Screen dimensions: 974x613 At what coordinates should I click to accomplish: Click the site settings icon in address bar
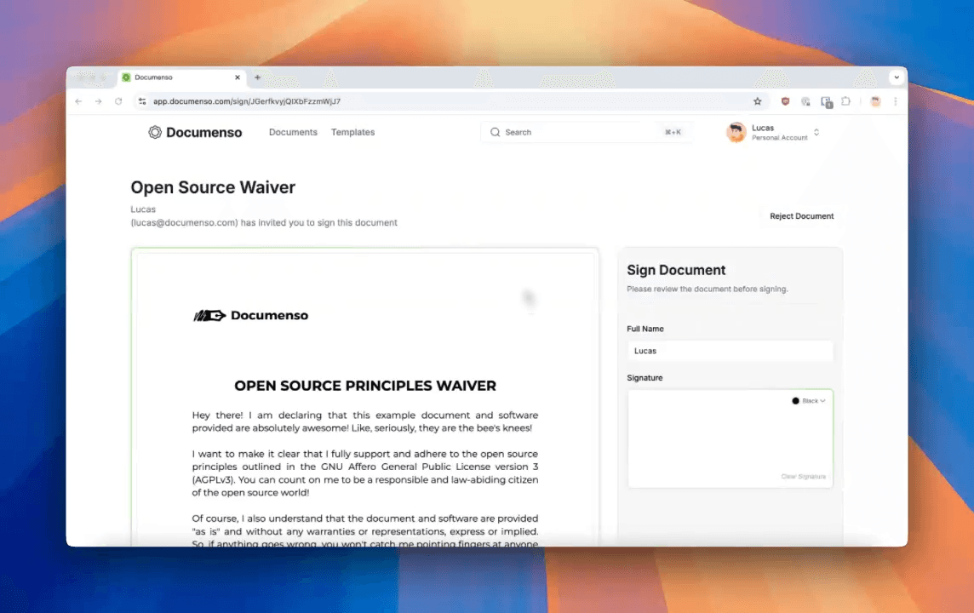[x=142, y=101]
